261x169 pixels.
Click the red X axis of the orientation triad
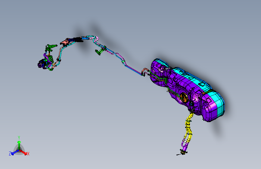click(x=24, y=152)
